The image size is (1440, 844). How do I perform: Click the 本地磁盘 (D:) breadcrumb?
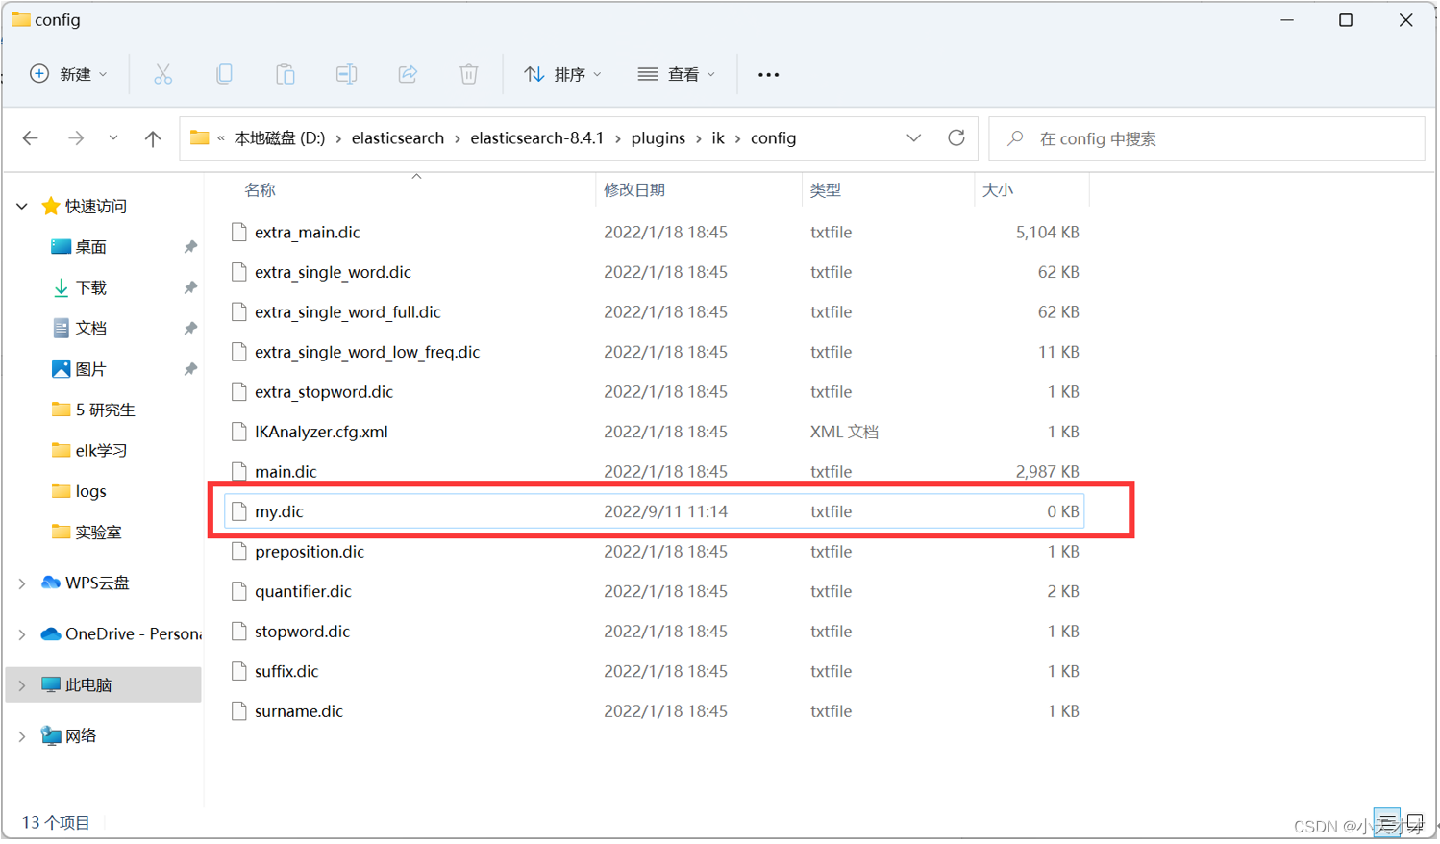[x=280, y=138]
